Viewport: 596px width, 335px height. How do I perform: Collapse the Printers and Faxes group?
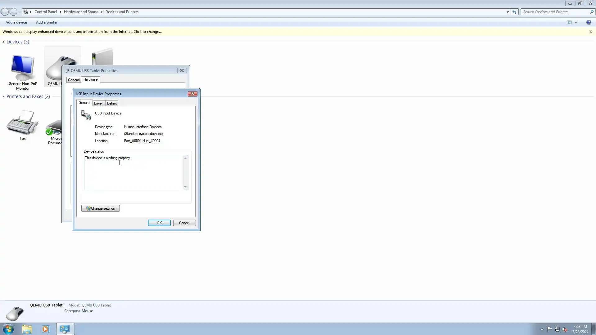pyautogui.click(x=3, y=96)
